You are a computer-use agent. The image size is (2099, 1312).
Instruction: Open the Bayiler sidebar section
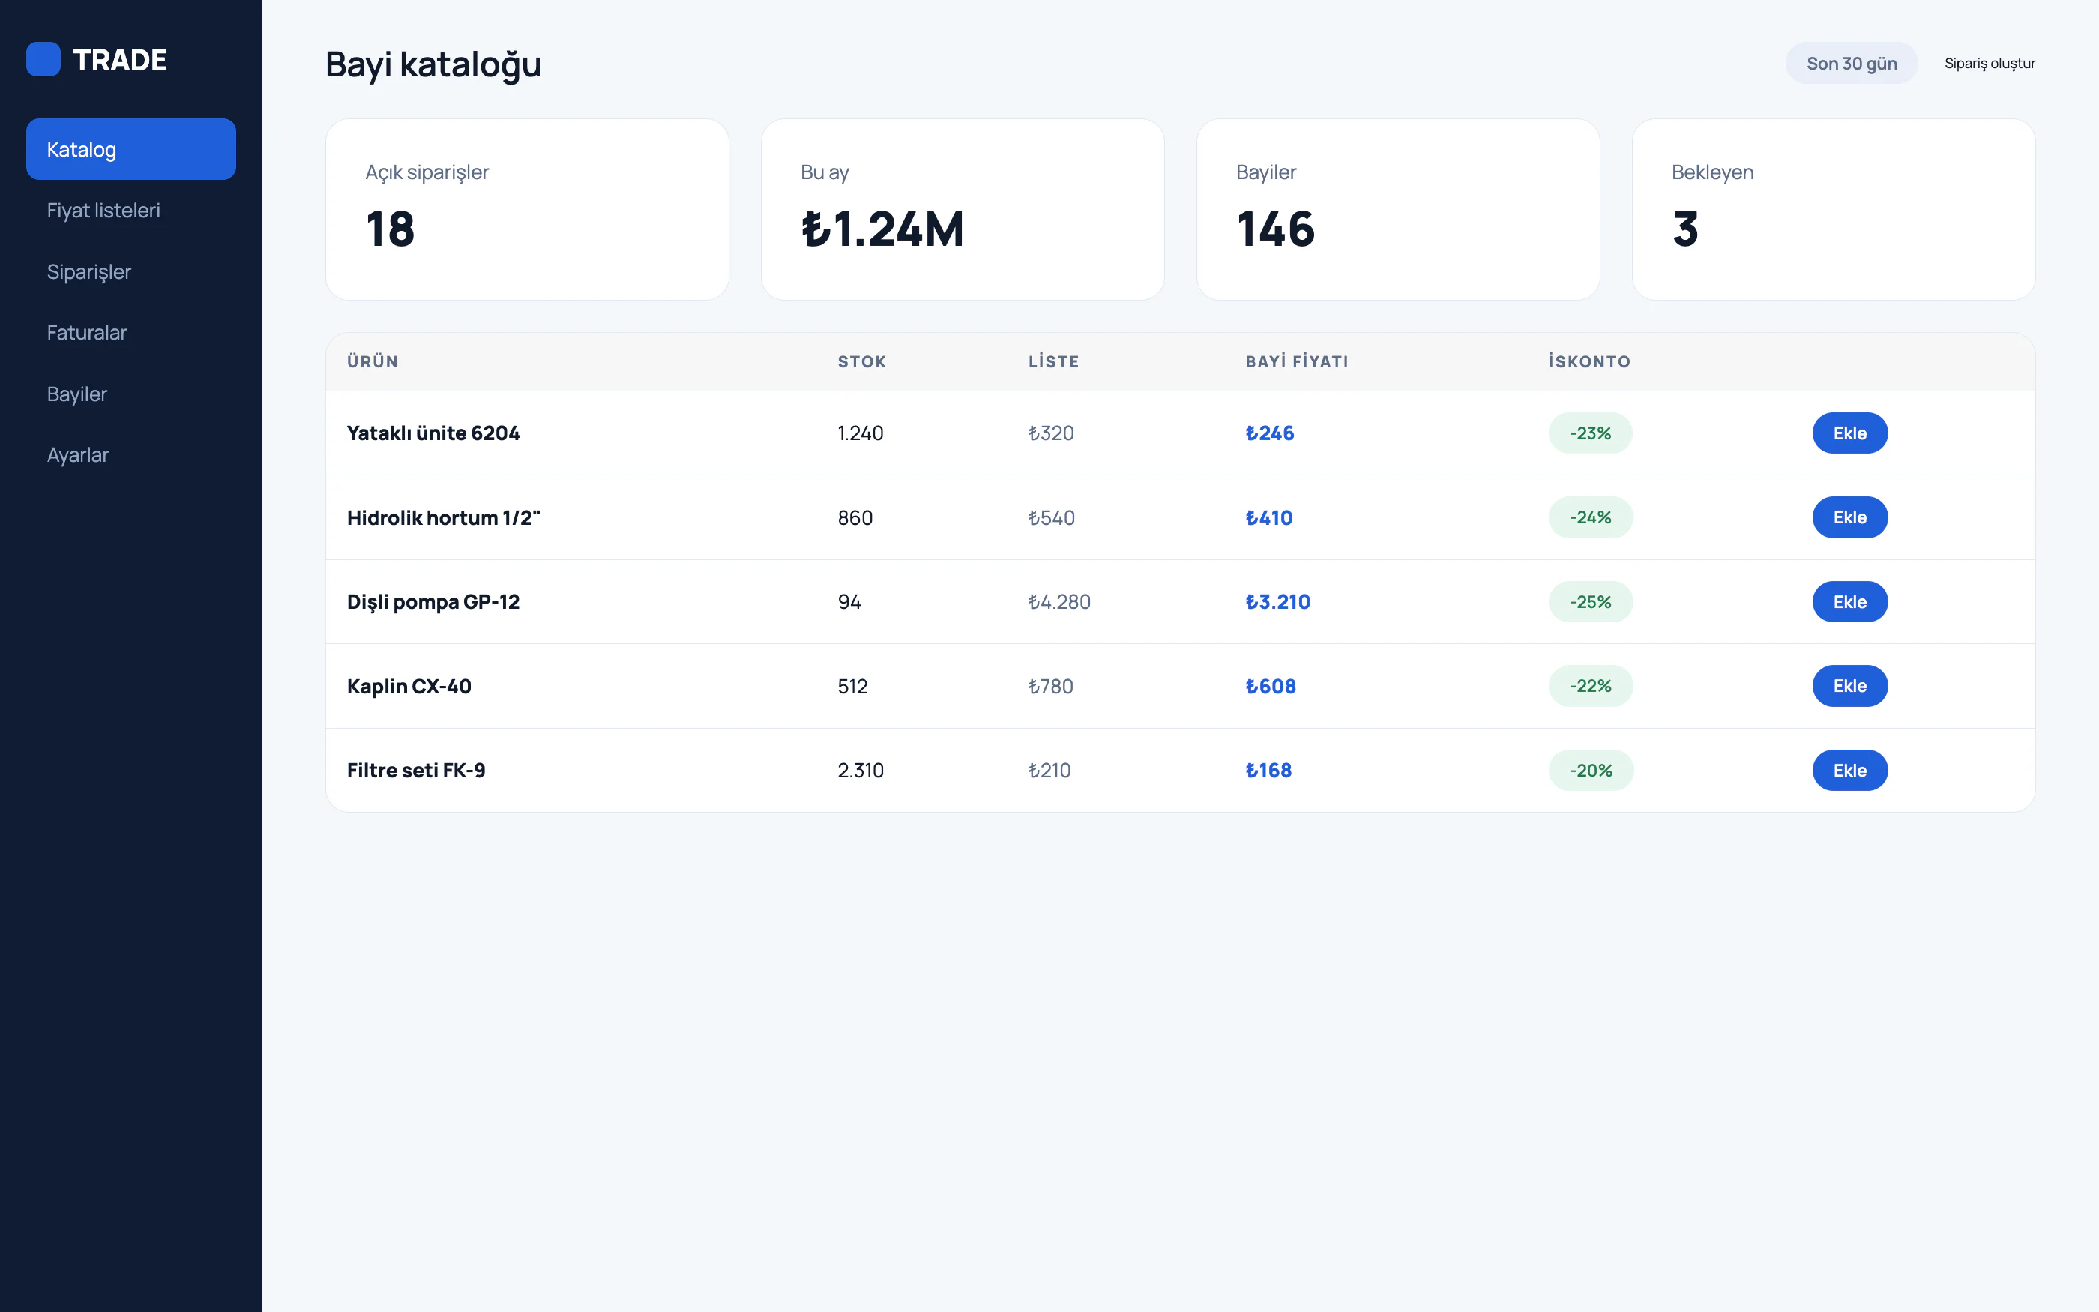(x=131, y=394)
